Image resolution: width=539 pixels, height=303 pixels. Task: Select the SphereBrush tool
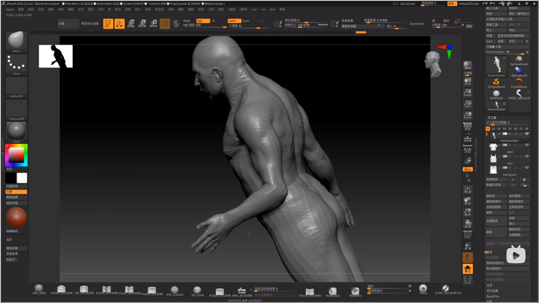(519, 61)
